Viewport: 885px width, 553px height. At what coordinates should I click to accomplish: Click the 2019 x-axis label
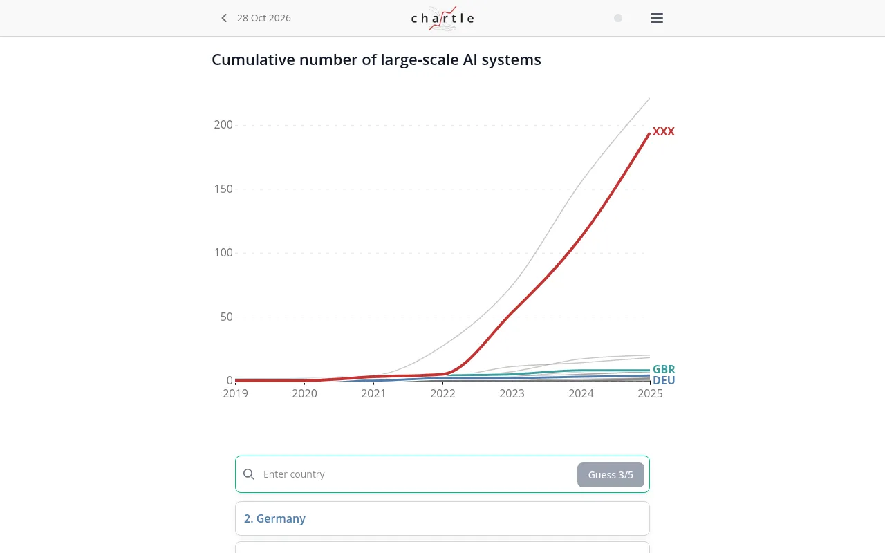235,393
